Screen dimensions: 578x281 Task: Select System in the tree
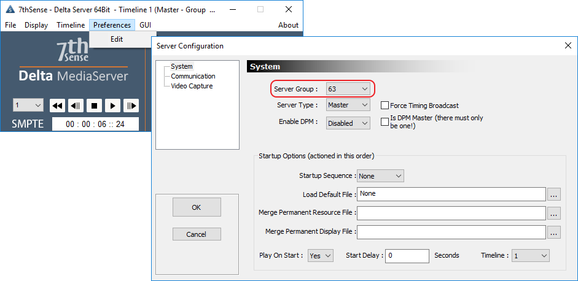[x=181, y=66]
